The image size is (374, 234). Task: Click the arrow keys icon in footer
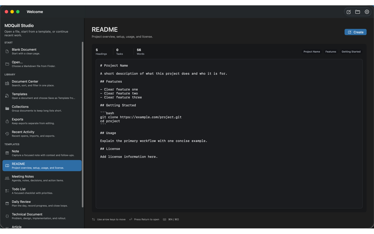(x=93, y=219)
